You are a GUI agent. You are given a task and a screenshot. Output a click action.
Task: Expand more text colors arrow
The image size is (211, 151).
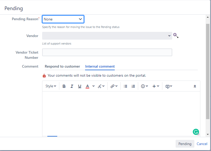pyautogui.click(x=93, y=86)
